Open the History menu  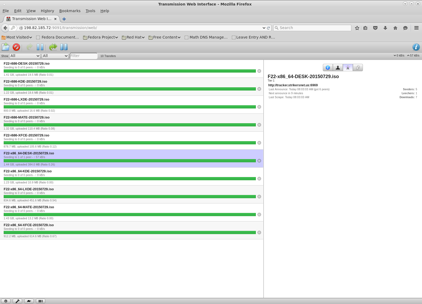pyautogui.click(x=47, y=11)
